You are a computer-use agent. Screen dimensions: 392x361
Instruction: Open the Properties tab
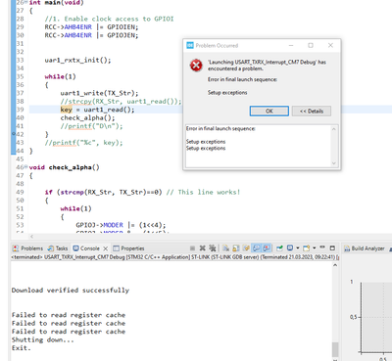click(x=128, y=248)
